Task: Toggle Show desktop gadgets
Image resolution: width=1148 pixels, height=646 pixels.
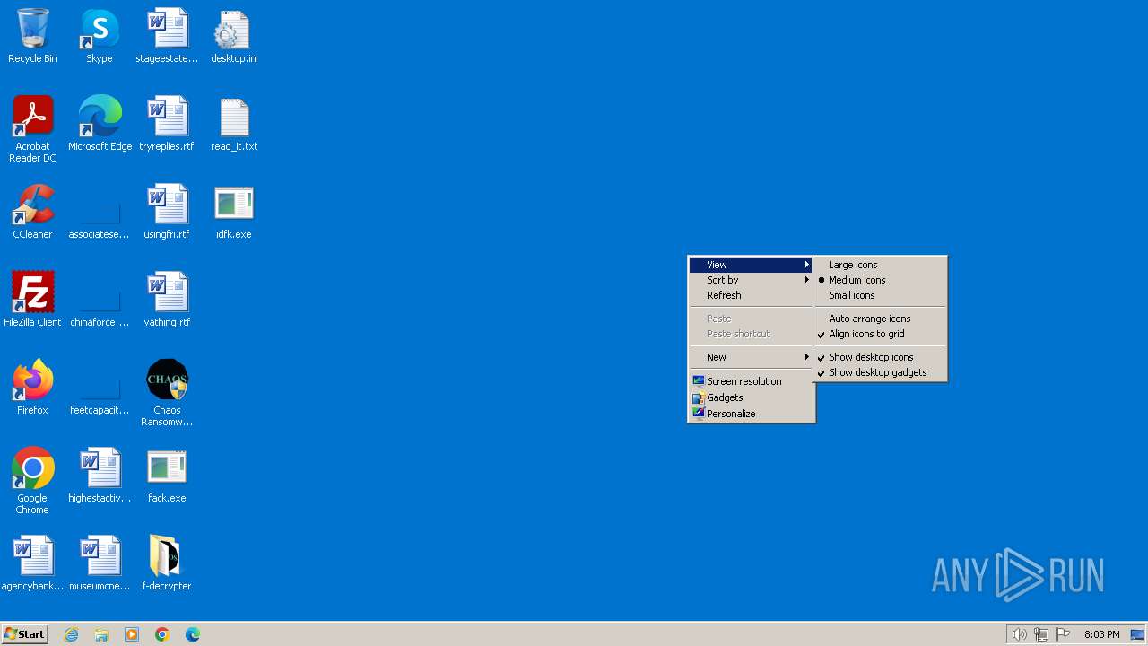Action: [880, 372]
